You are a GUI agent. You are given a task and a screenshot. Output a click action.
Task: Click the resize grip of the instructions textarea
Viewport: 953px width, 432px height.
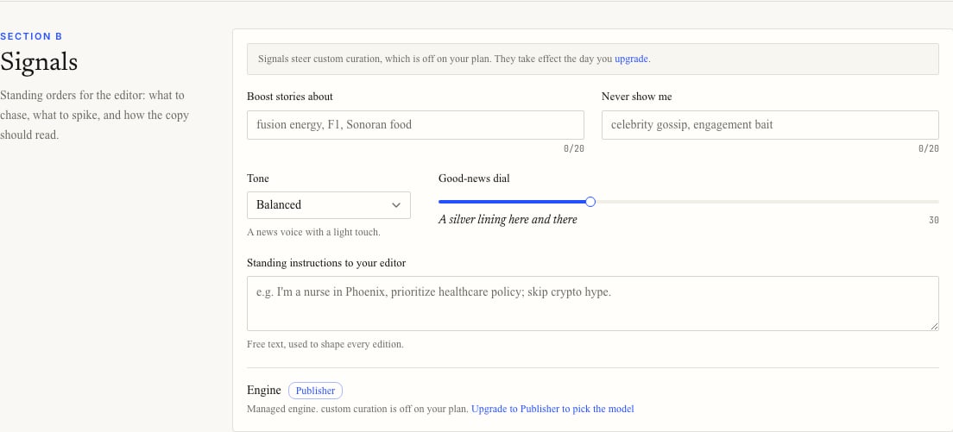tap(934, 327)
